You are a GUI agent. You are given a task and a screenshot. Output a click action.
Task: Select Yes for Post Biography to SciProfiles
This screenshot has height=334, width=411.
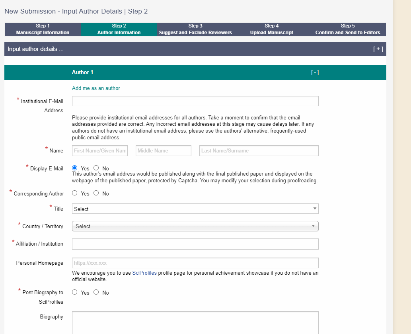point(75,292)
